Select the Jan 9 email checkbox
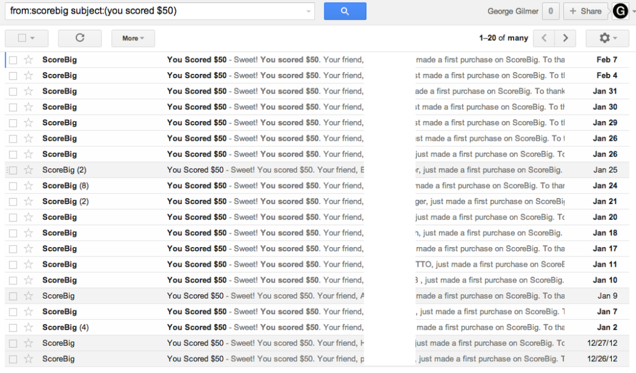Image resolution: width=636 pixels, height=373 pixels. pyautogui.click(x=13, y=297)
